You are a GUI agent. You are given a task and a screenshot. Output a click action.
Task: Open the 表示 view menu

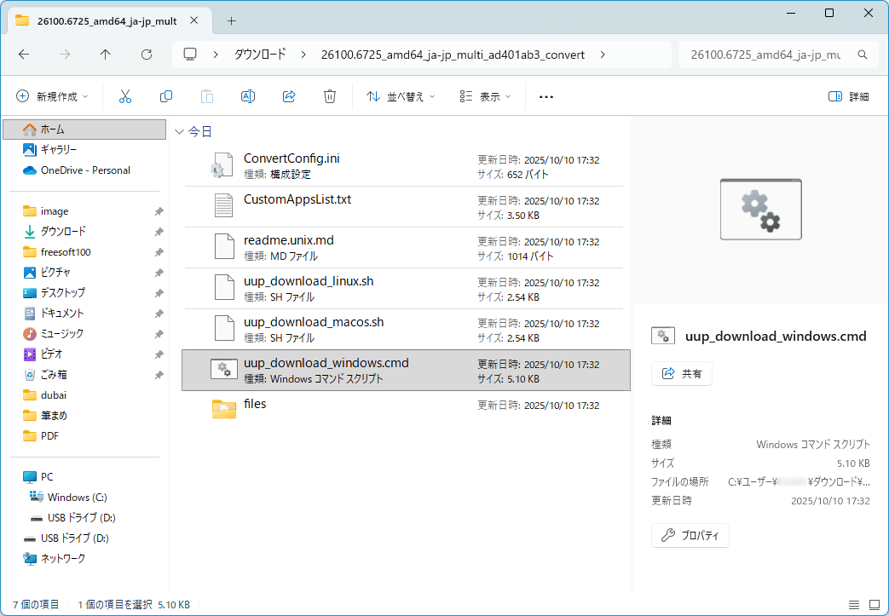485,96
